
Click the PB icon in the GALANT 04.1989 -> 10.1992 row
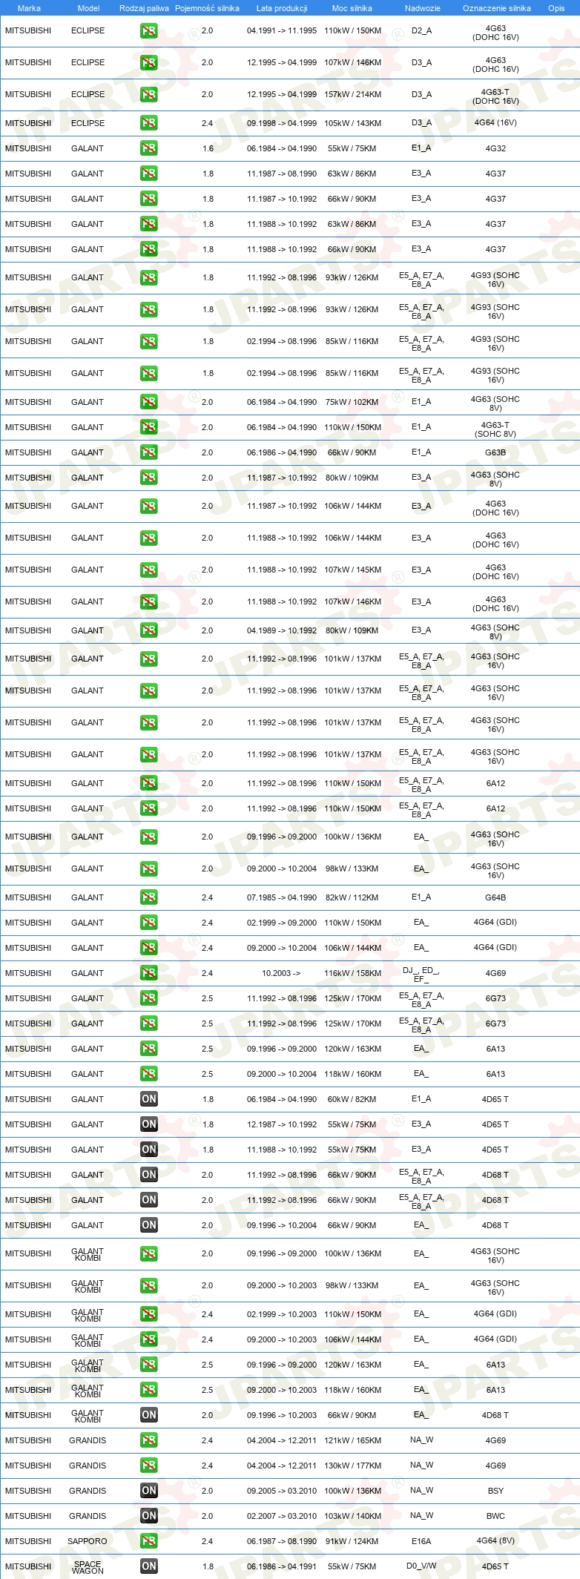(148, 630)
